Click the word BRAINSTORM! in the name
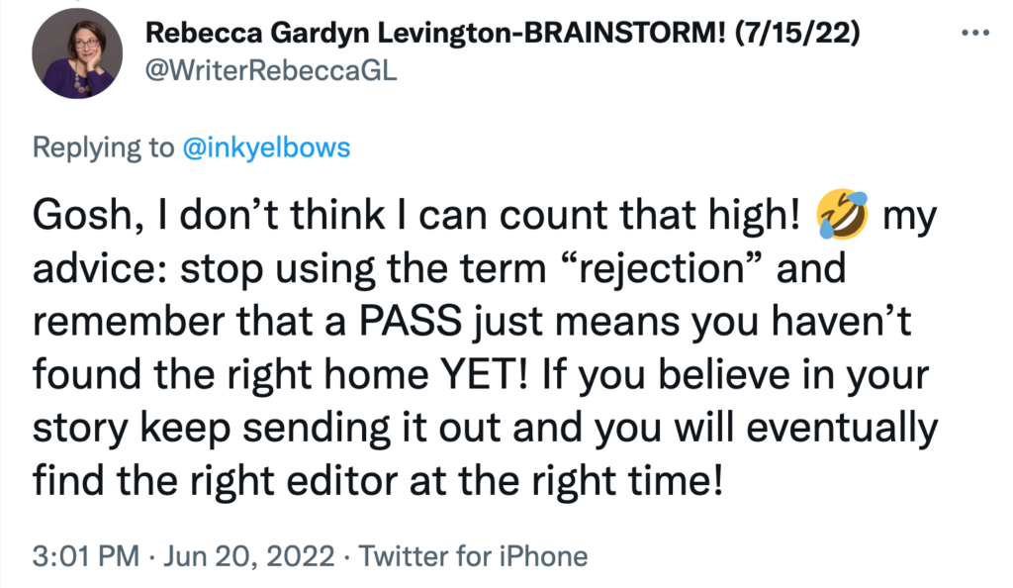This screenshot has height=588, width=1013. pos(625,33)
